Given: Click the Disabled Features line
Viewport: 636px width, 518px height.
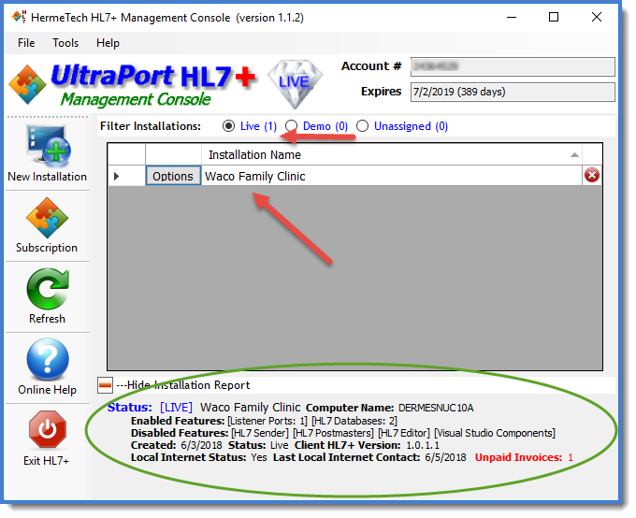Looking at the screenshot, I should 343,433.
